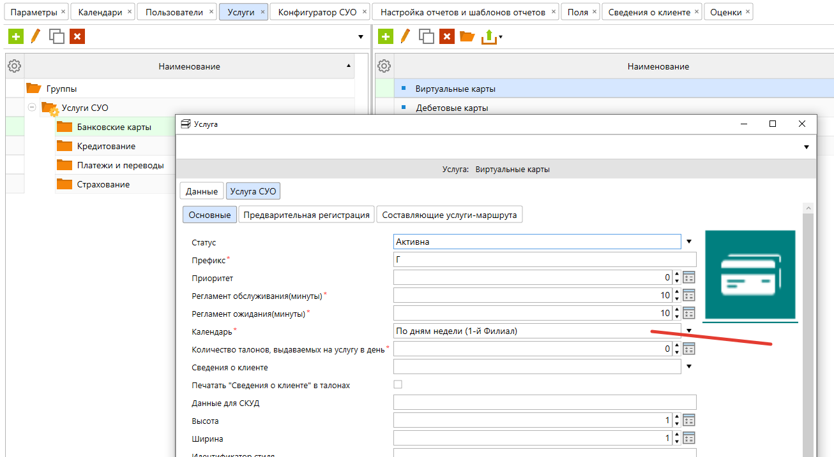The image size is (834, 457).
Task: Increase Приоритет value with up spinner
Action: click(x=676, y=274)
